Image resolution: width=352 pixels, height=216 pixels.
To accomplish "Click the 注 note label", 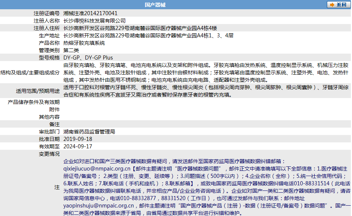I will coord(57,187).
